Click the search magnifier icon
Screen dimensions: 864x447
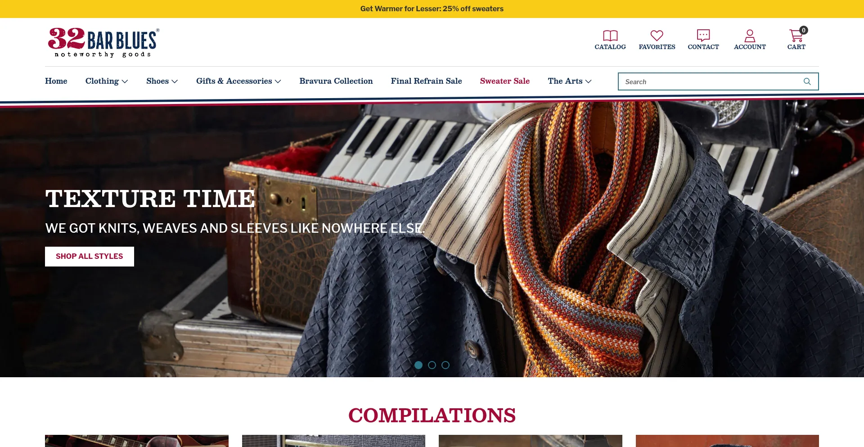pos(807,81)
